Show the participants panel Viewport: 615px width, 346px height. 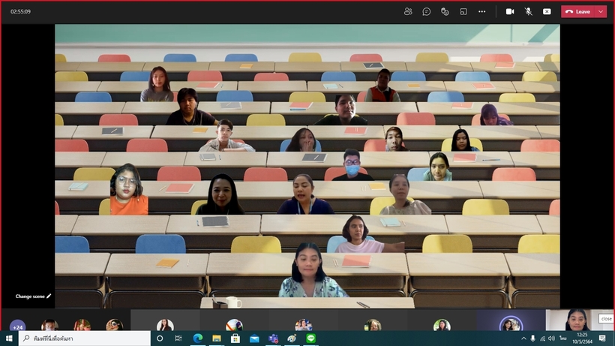point(408,11)
